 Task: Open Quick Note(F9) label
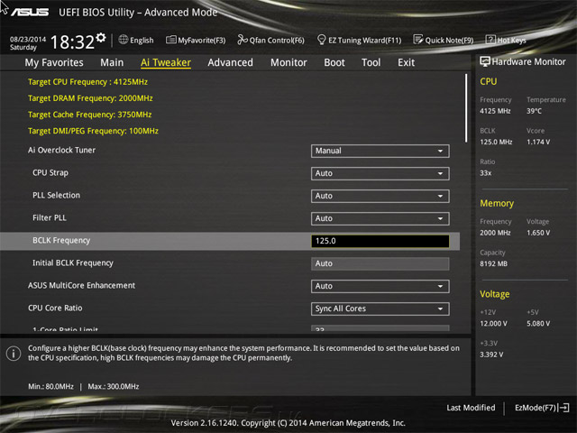(x=449, y=40)
